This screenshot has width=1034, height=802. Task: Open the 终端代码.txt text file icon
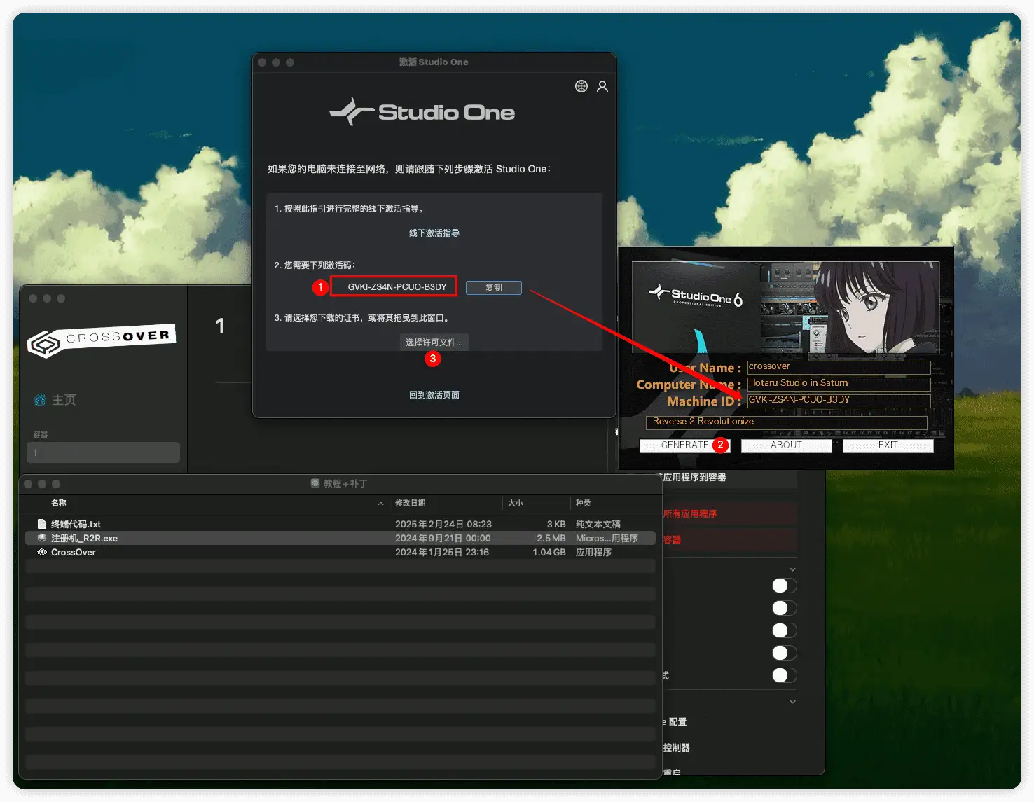(42, 523)
